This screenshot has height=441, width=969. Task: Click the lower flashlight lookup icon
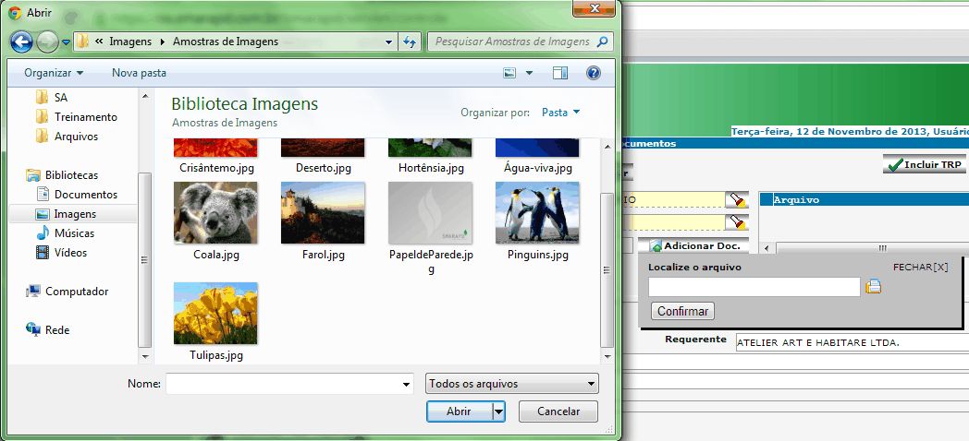(737, 221)
